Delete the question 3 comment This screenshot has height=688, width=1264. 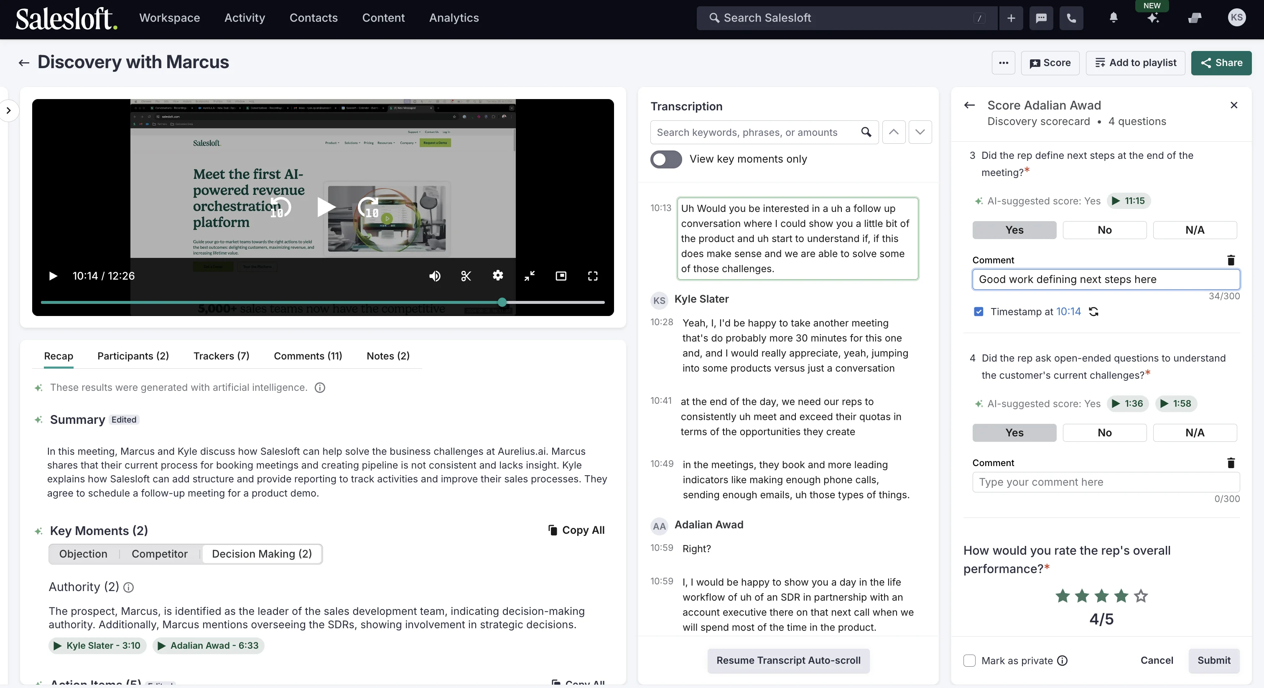[1231, 260]
